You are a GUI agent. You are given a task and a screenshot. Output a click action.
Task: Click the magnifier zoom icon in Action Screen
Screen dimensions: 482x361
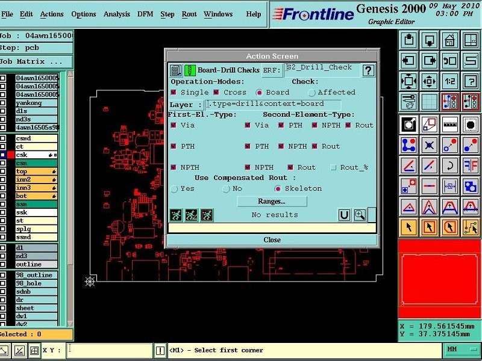(x=360, y=215)
